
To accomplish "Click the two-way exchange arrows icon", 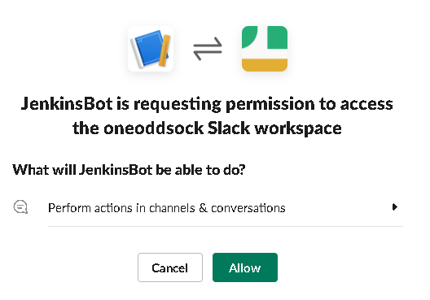I will (208, 49).
